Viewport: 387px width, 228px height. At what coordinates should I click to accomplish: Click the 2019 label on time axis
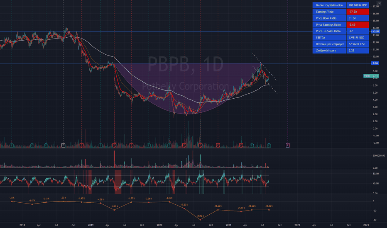(x=91, y=225)
